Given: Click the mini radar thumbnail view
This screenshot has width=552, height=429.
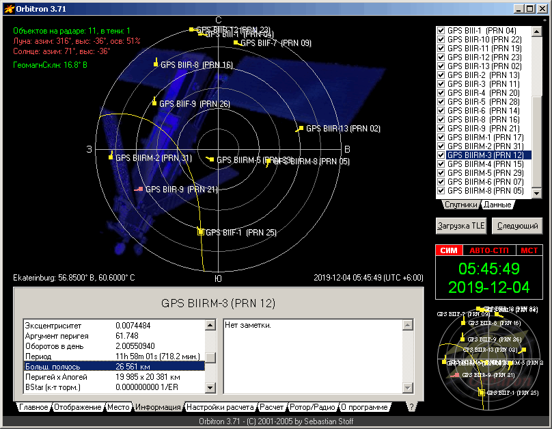Looking at the screenshot, I should [x=489, y=357].
